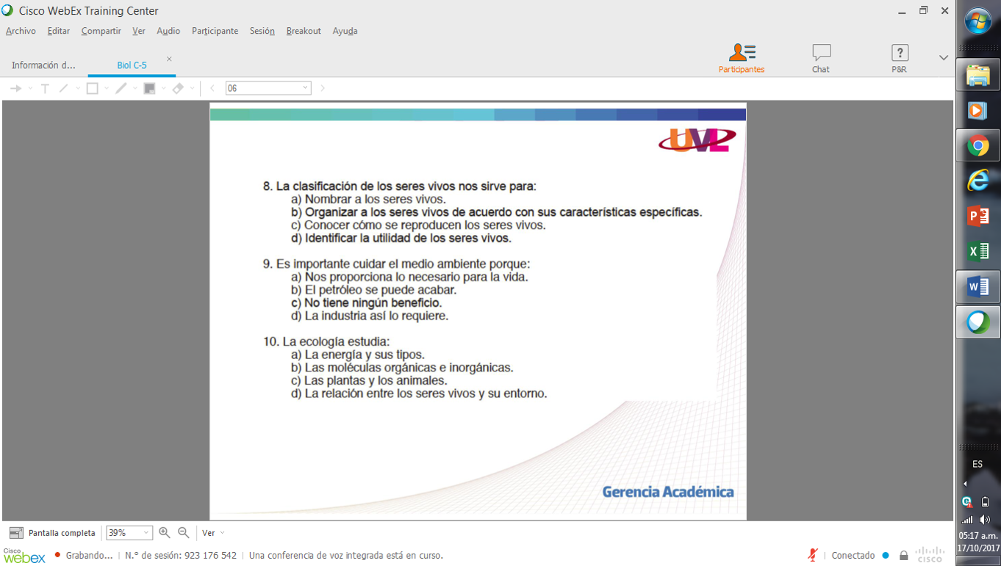The height and width of the screenshot is (566, 1001).
Task: Go to the previous slide
Action: click(212, 88)
